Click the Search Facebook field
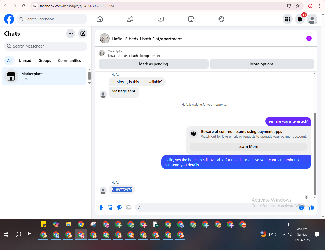Viewport: 325px width, 250px height. (x=52, y=19)
